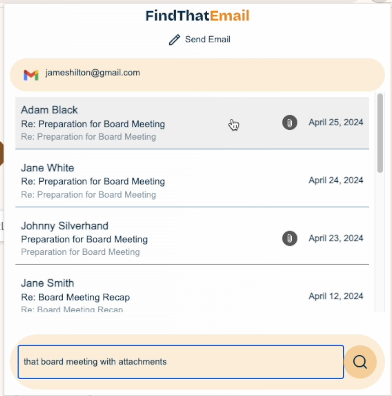This screenshot has height=396, width=392.
Task: Open Adam Black's sender name
Action: [x=49, y=110]
